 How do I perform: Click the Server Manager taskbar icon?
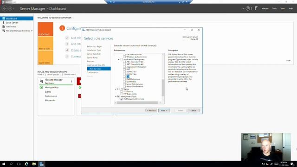[41, 164]
